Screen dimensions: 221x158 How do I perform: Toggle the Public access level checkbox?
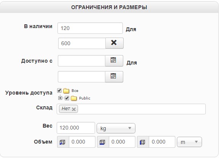pos(67,98)
